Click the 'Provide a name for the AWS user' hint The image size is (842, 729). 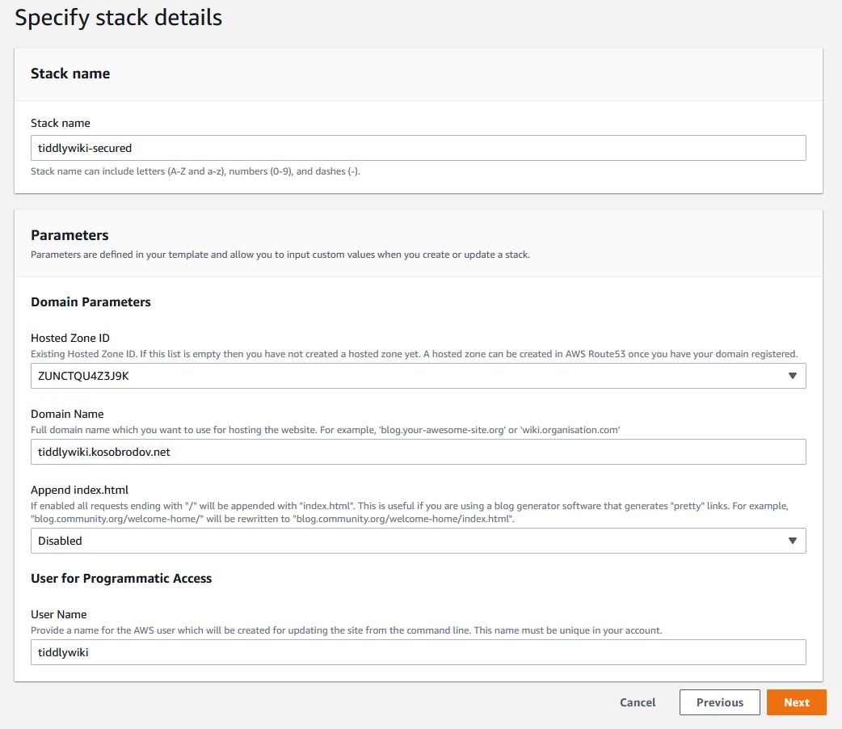(347, 630)
